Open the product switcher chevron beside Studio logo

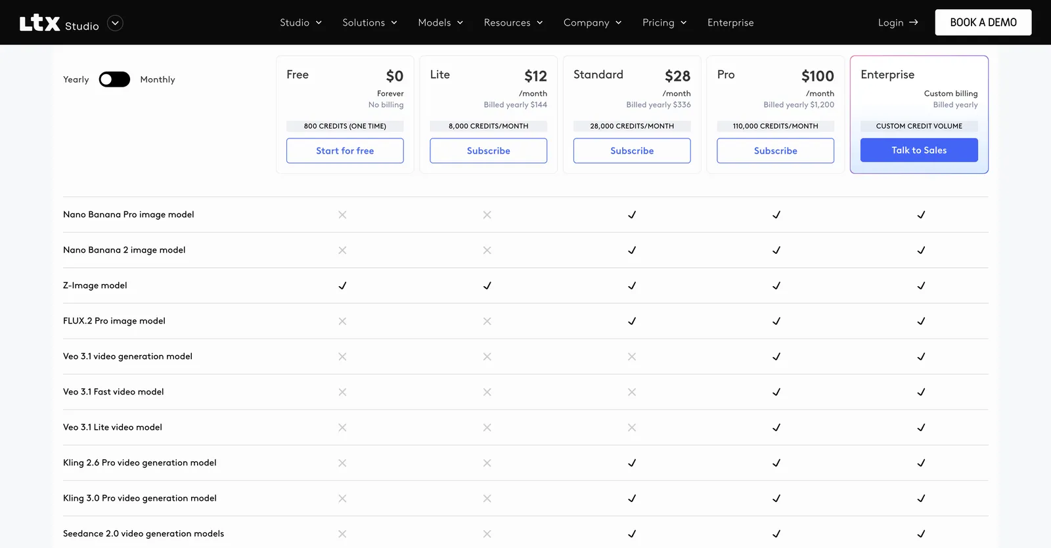pos(115,23)
